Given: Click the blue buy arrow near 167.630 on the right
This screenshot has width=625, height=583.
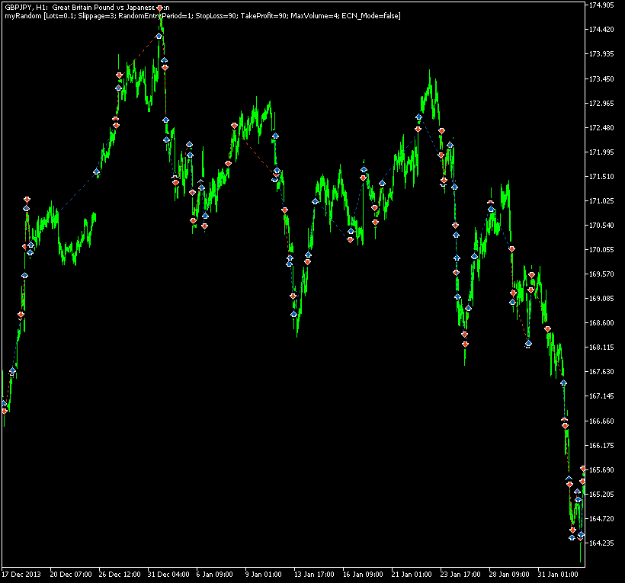Looking at the screenshot, I should click(x=563, y=383).
